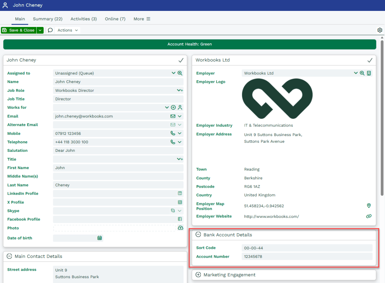385x283 pixels.
Task: Open the Summary (22) tab
Action: click(x=47, y=19)
